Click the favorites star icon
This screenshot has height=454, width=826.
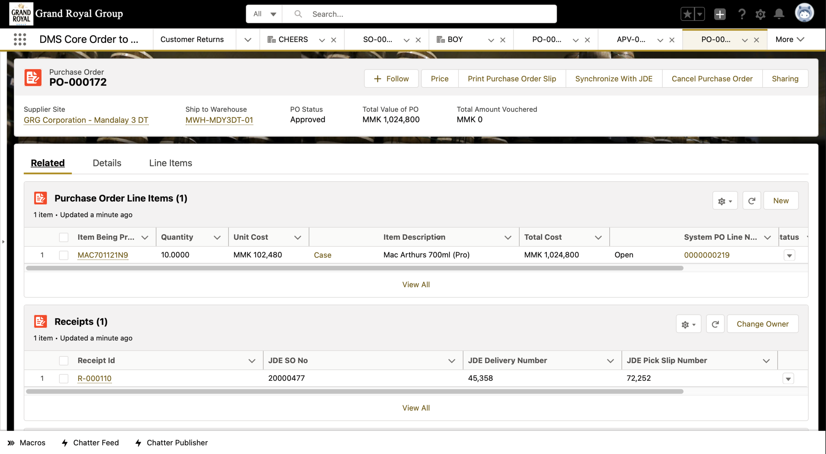click(687, 14)
